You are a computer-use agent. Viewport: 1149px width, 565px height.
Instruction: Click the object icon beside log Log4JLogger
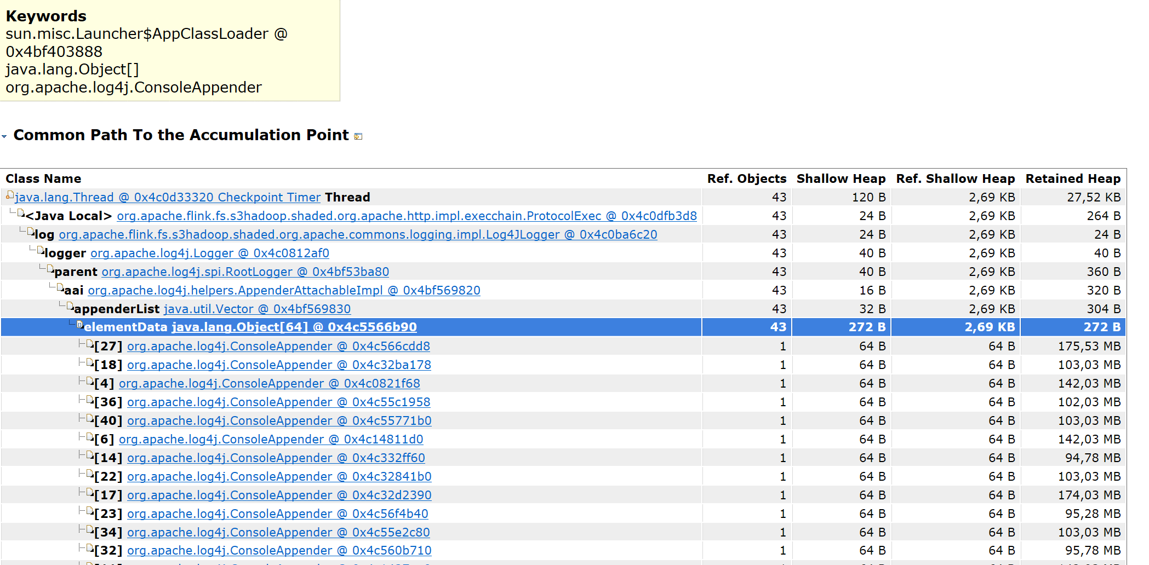click(31, 232)
